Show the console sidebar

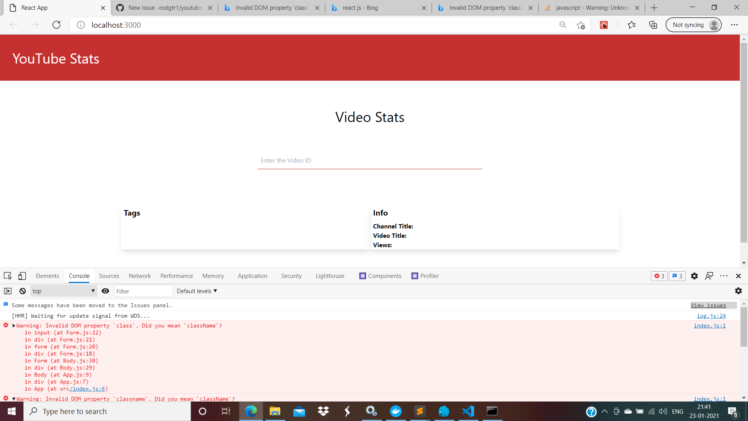coord(8,291)
